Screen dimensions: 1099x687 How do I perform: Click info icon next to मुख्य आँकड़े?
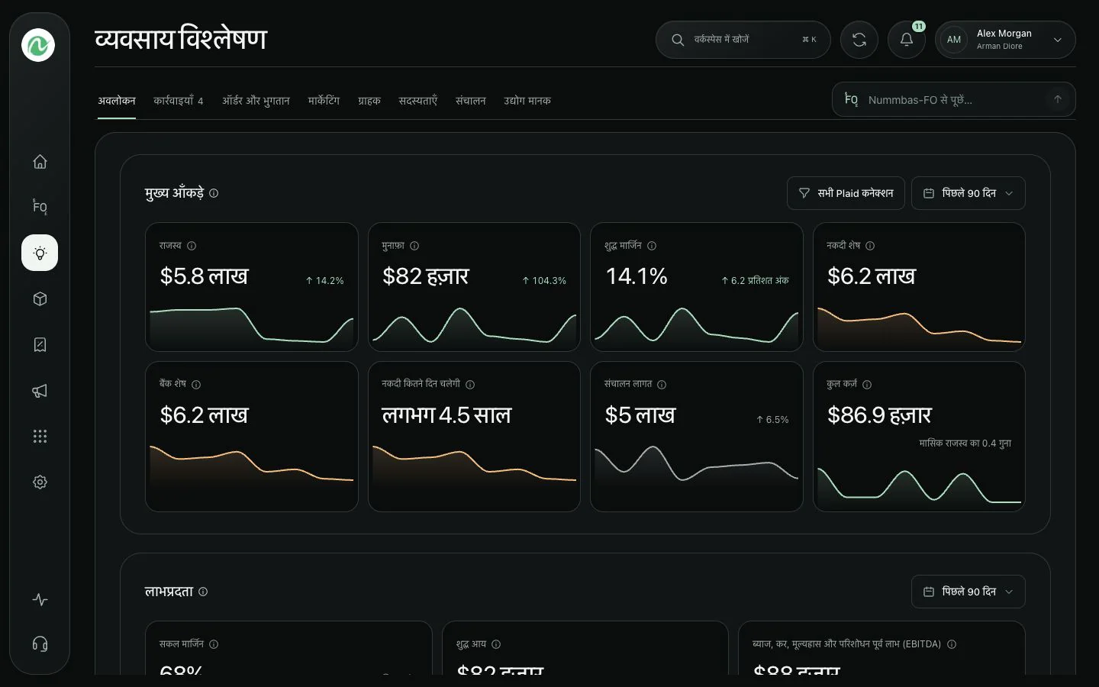point(214,193)
